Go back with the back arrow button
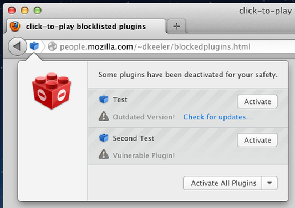Viewport: 295px width, 208px height. pyautogui.click(x=17, y=46)
